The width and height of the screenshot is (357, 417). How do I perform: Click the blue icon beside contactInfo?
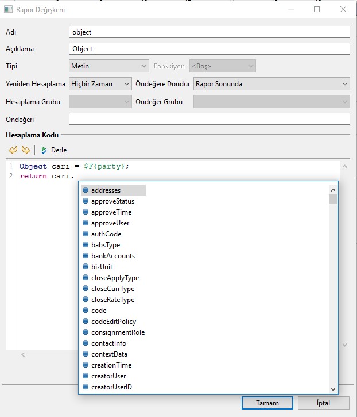[86, 343]
